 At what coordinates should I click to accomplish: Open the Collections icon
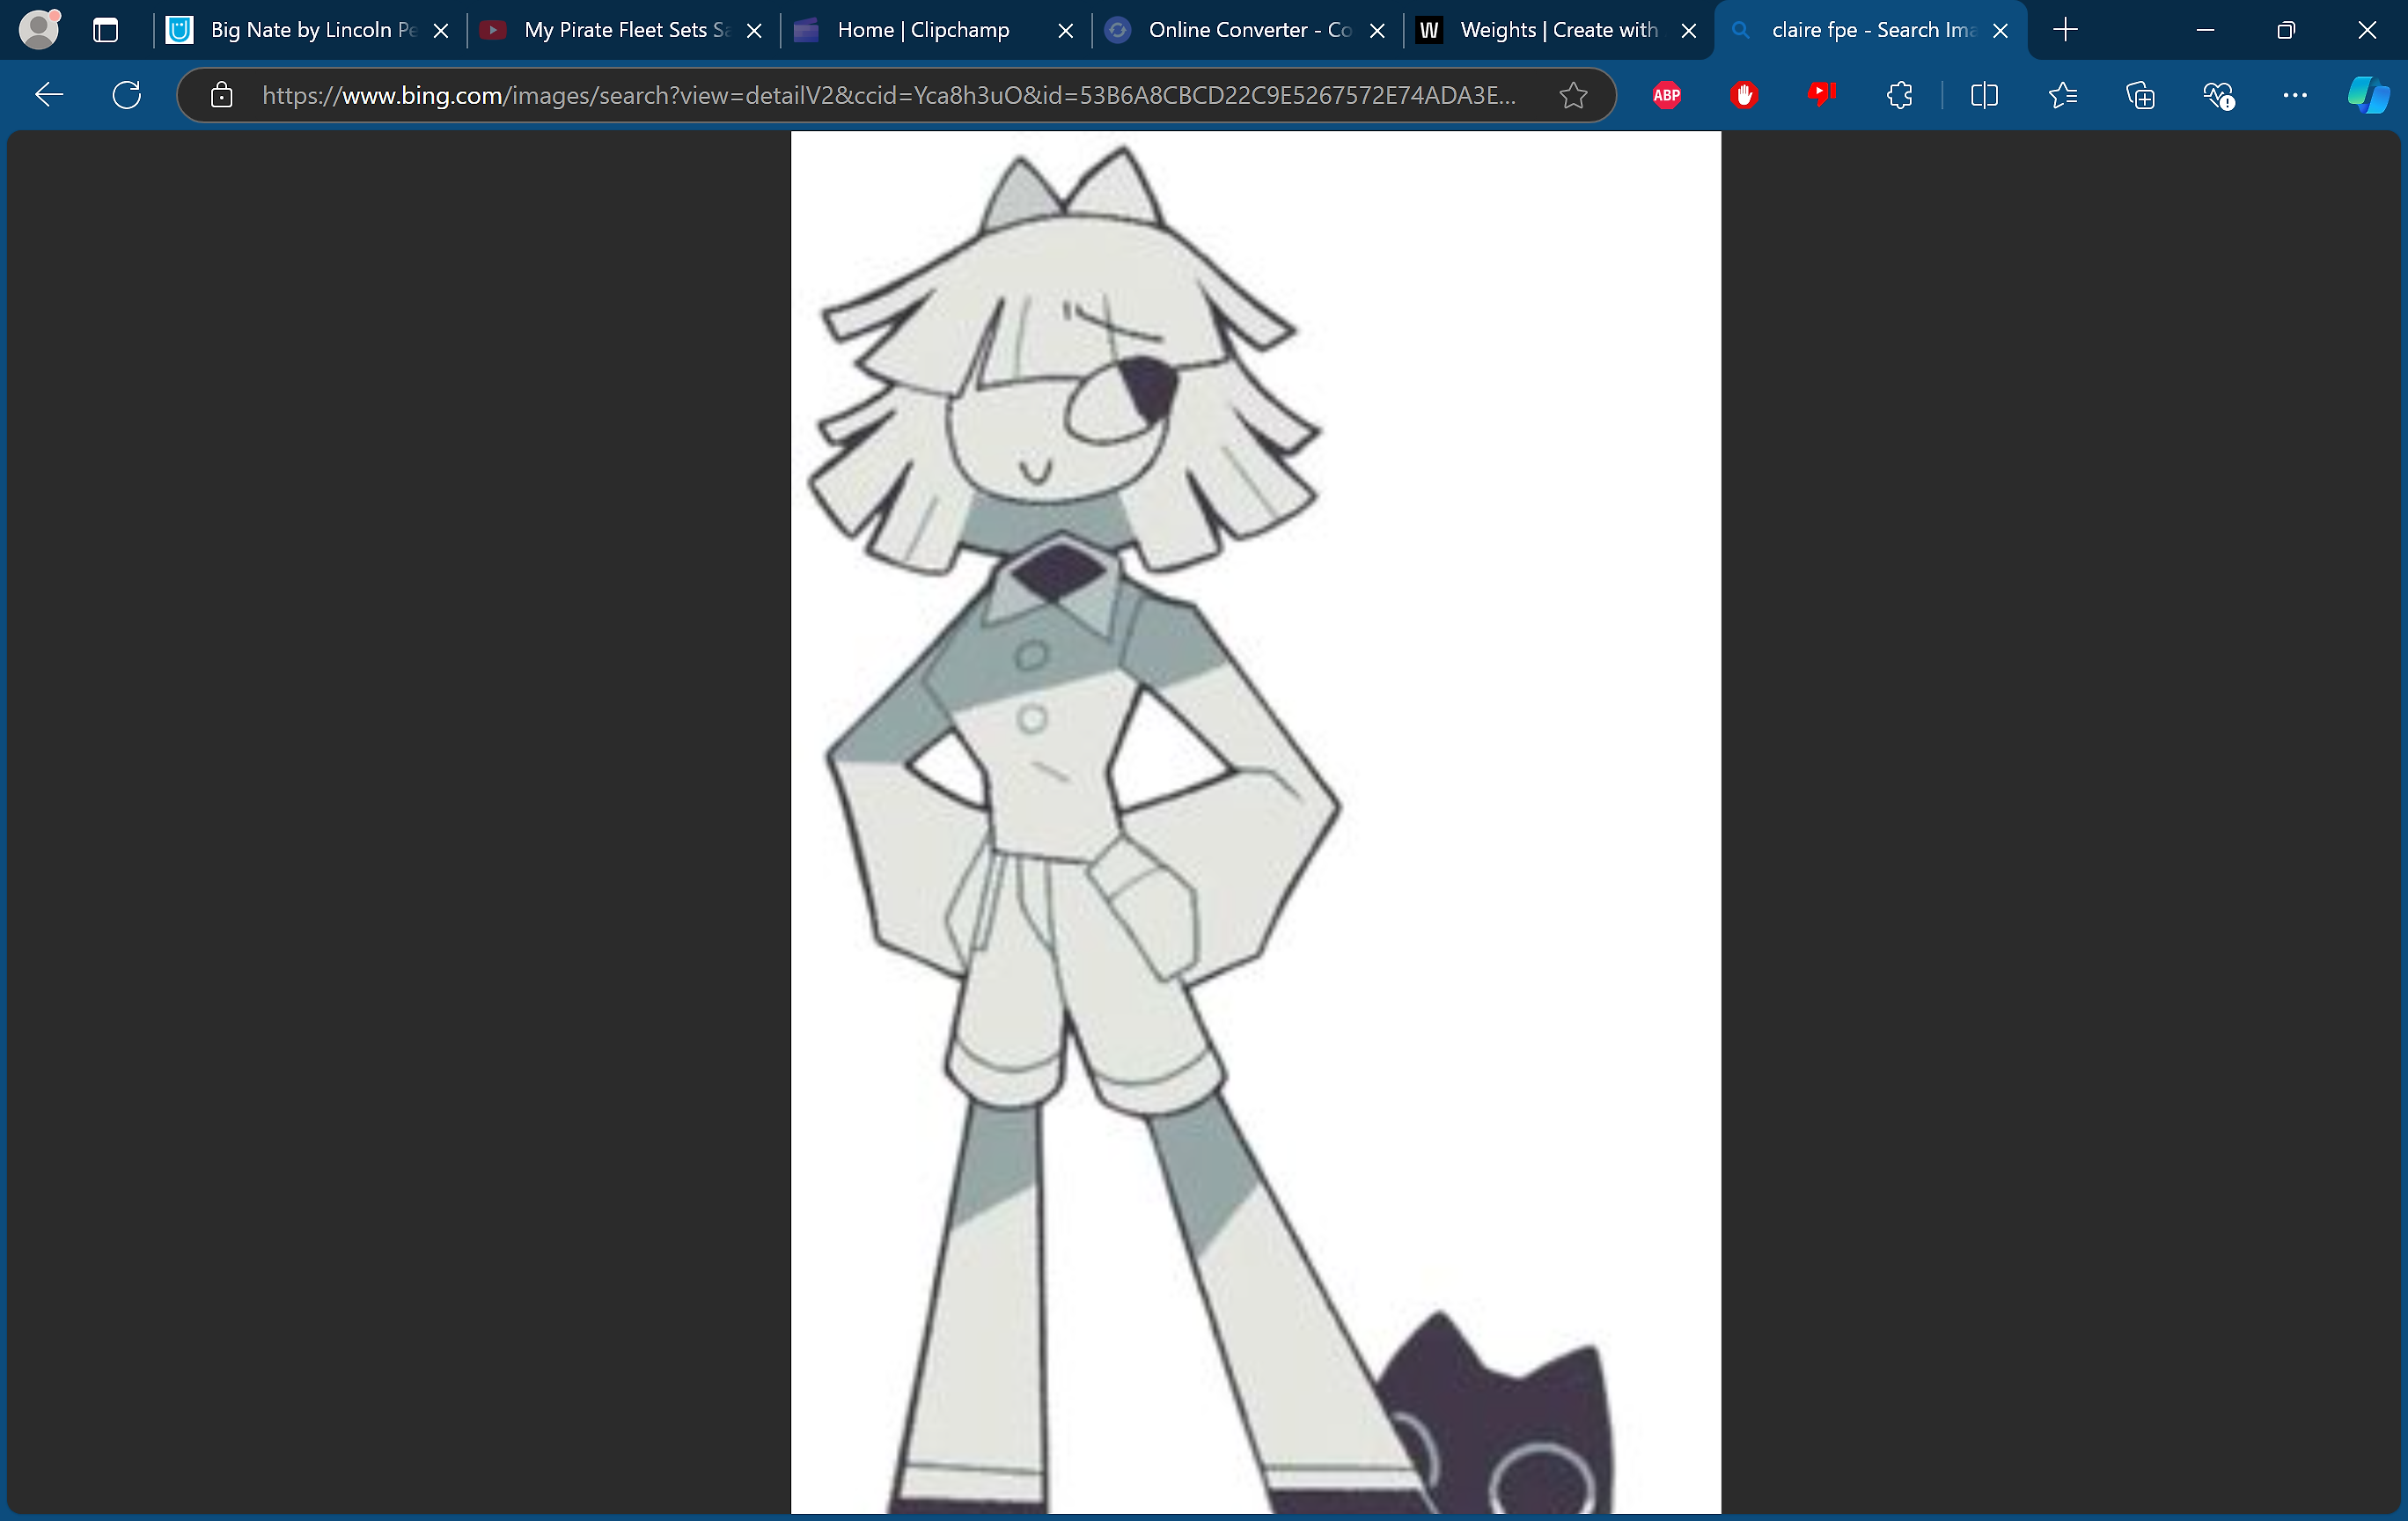(2140, 95)
